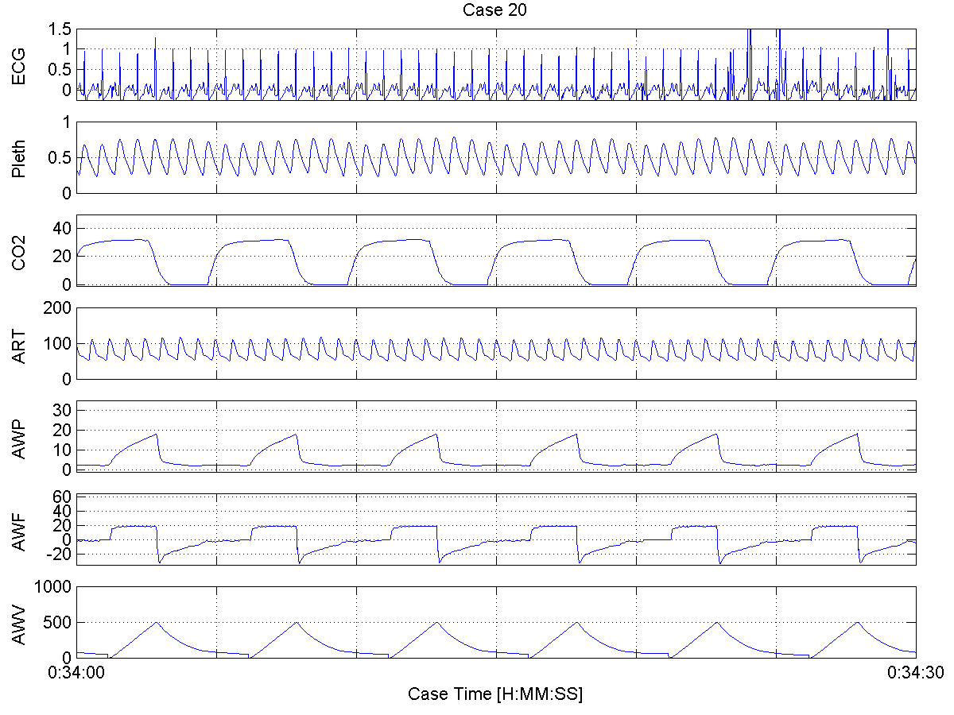Click the 200 tick on ART axis

59,308
